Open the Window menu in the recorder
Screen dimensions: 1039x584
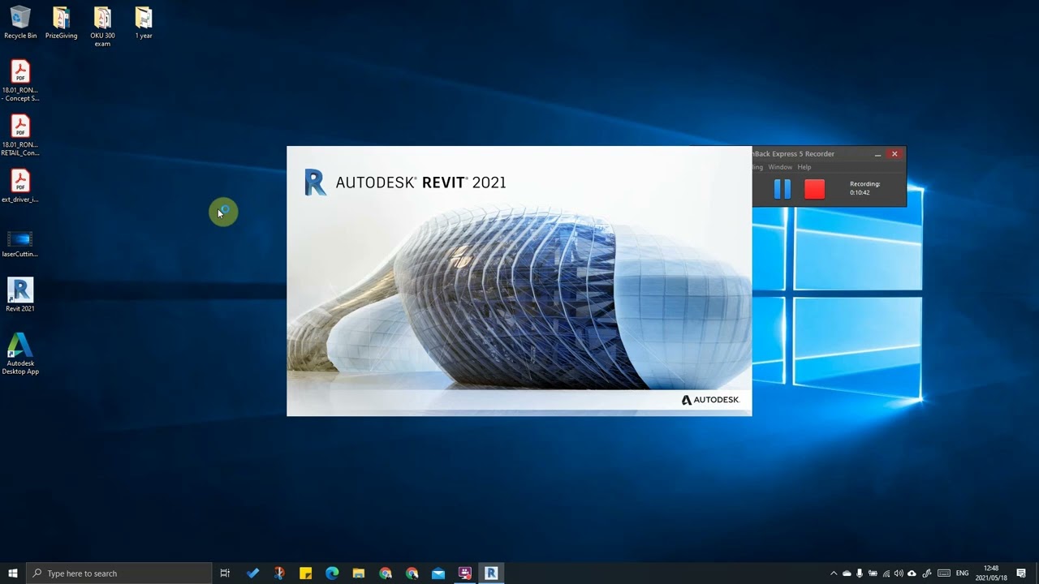coord(780,167)
